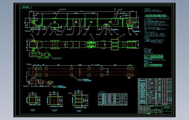Click the drawing number box in the sheet's top-left corner
Image resolution: width=189 pixels, height=120 pixels.
pos(25,7)
